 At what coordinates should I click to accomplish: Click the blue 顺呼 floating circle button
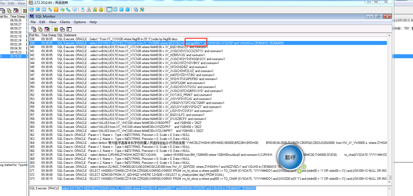pos(290,157)
